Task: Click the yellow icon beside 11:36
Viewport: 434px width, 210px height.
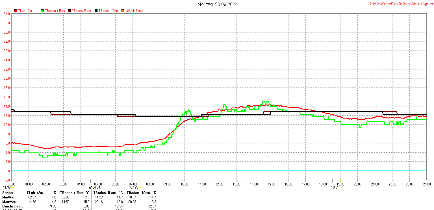Action: pyautogui.click(x=13, y=187)
